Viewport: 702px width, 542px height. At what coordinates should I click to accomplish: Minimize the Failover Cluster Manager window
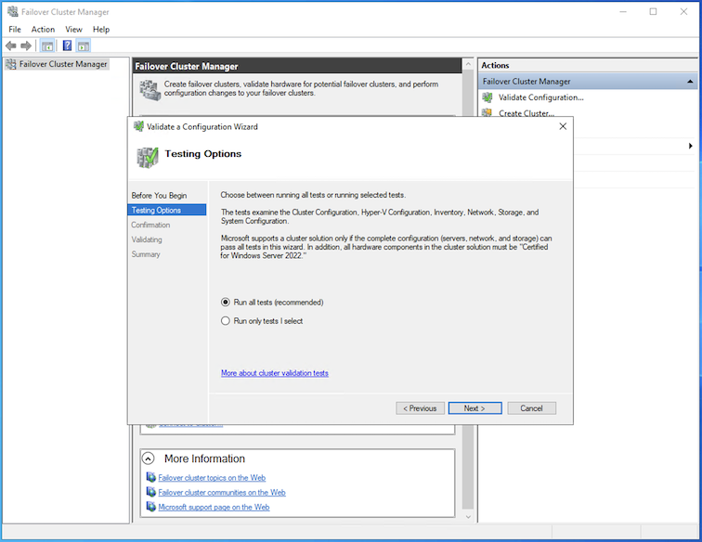coord(623,12)
